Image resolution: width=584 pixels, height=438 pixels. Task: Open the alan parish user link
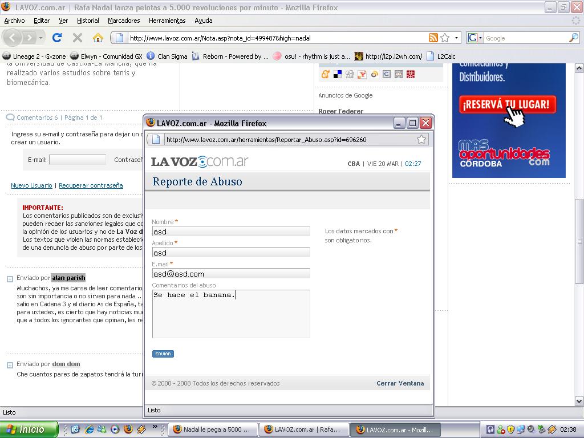[x=68, y=278]
